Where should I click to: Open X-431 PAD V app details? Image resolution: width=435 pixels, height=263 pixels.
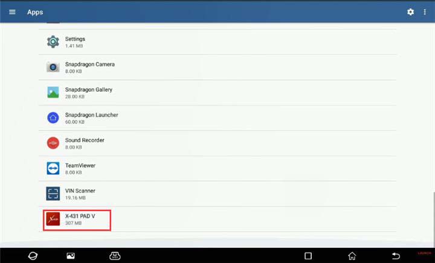pyautogui.click(x=217, y=219)
